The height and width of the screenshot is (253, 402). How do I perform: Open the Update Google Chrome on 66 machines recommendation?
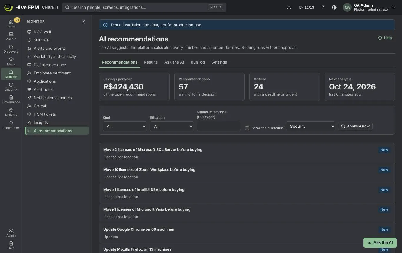point(247,233)
